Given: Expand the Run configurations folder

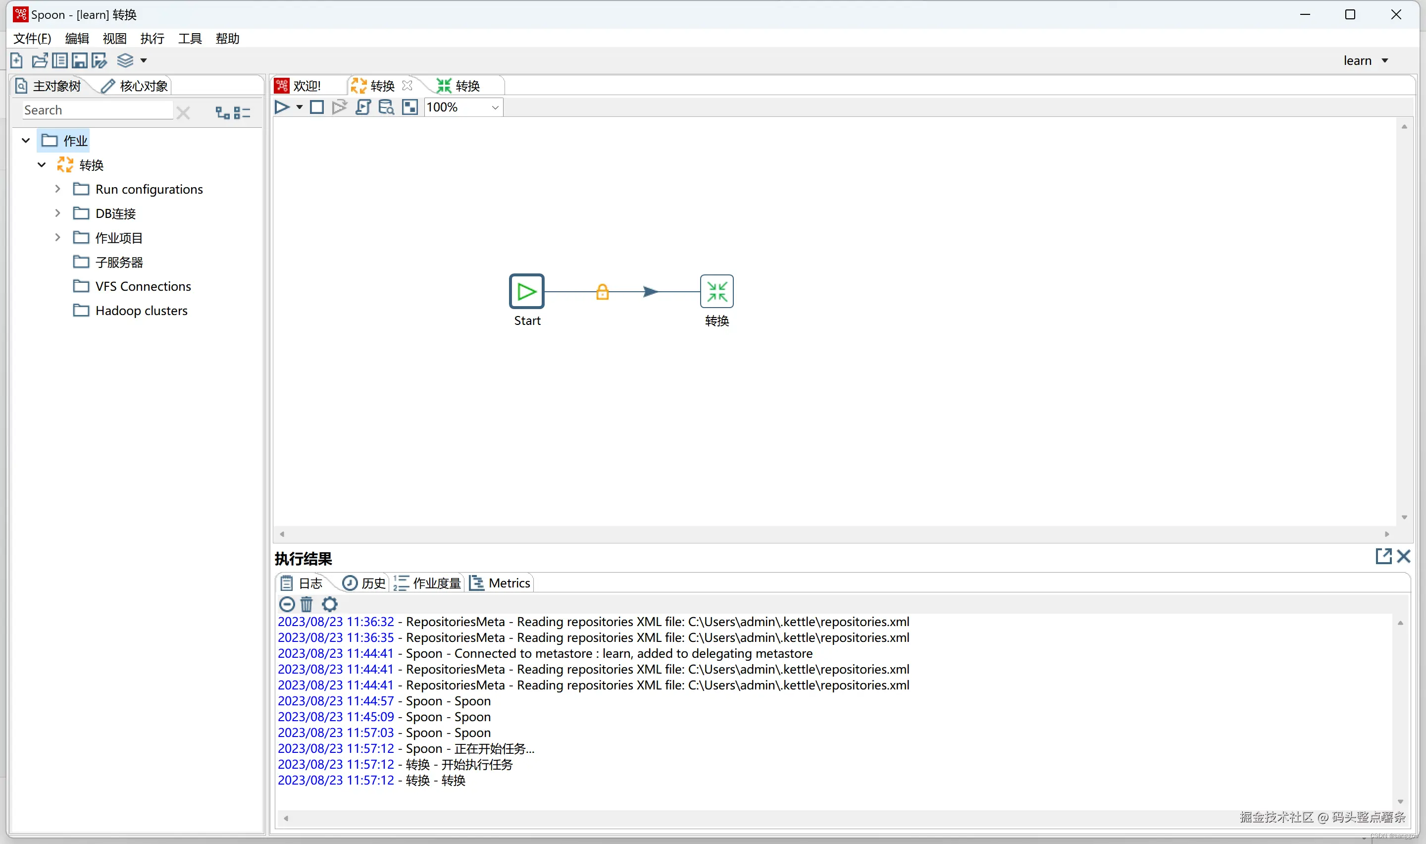Looking at the screenshot, I should click(57, 189).
